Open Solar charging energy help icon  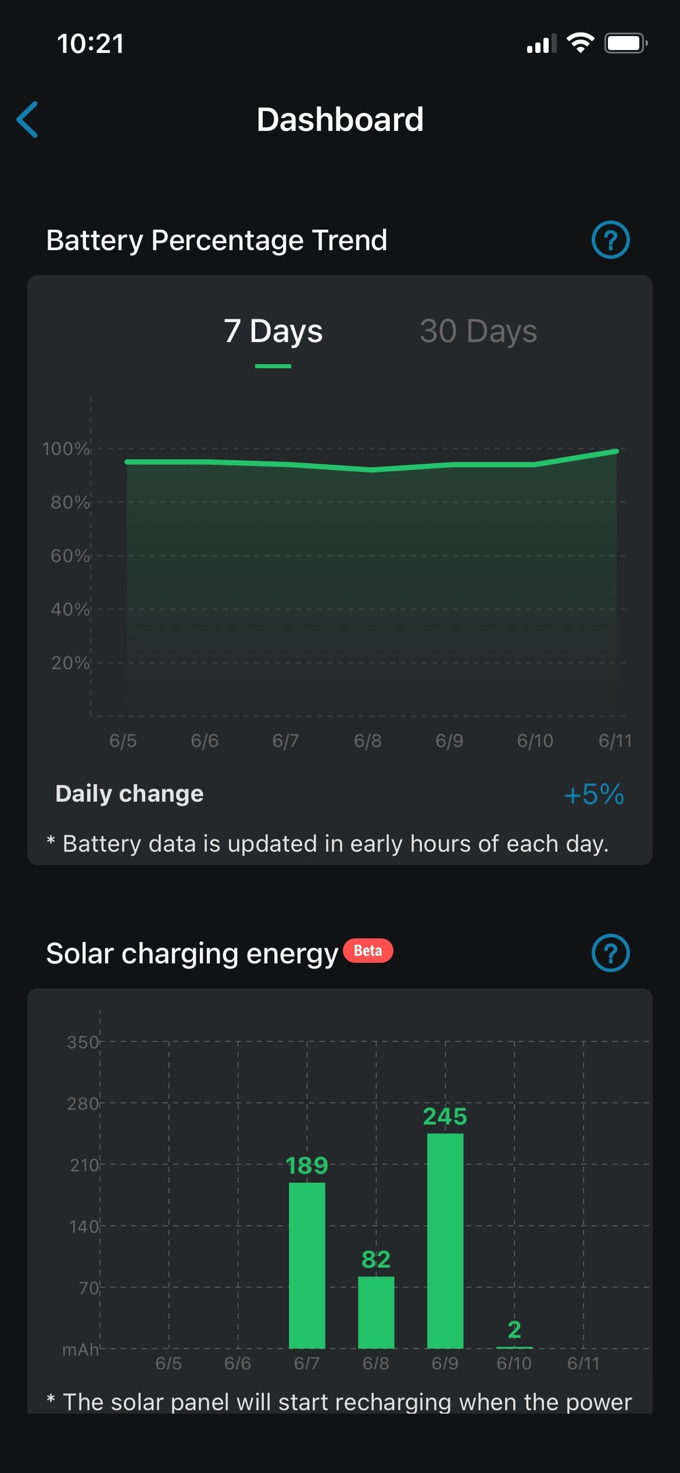point(610,953)
